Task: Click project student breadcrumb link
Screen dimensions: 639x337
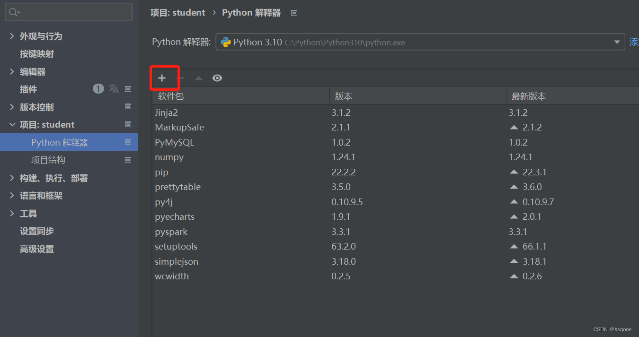Action: click(178, 13)
